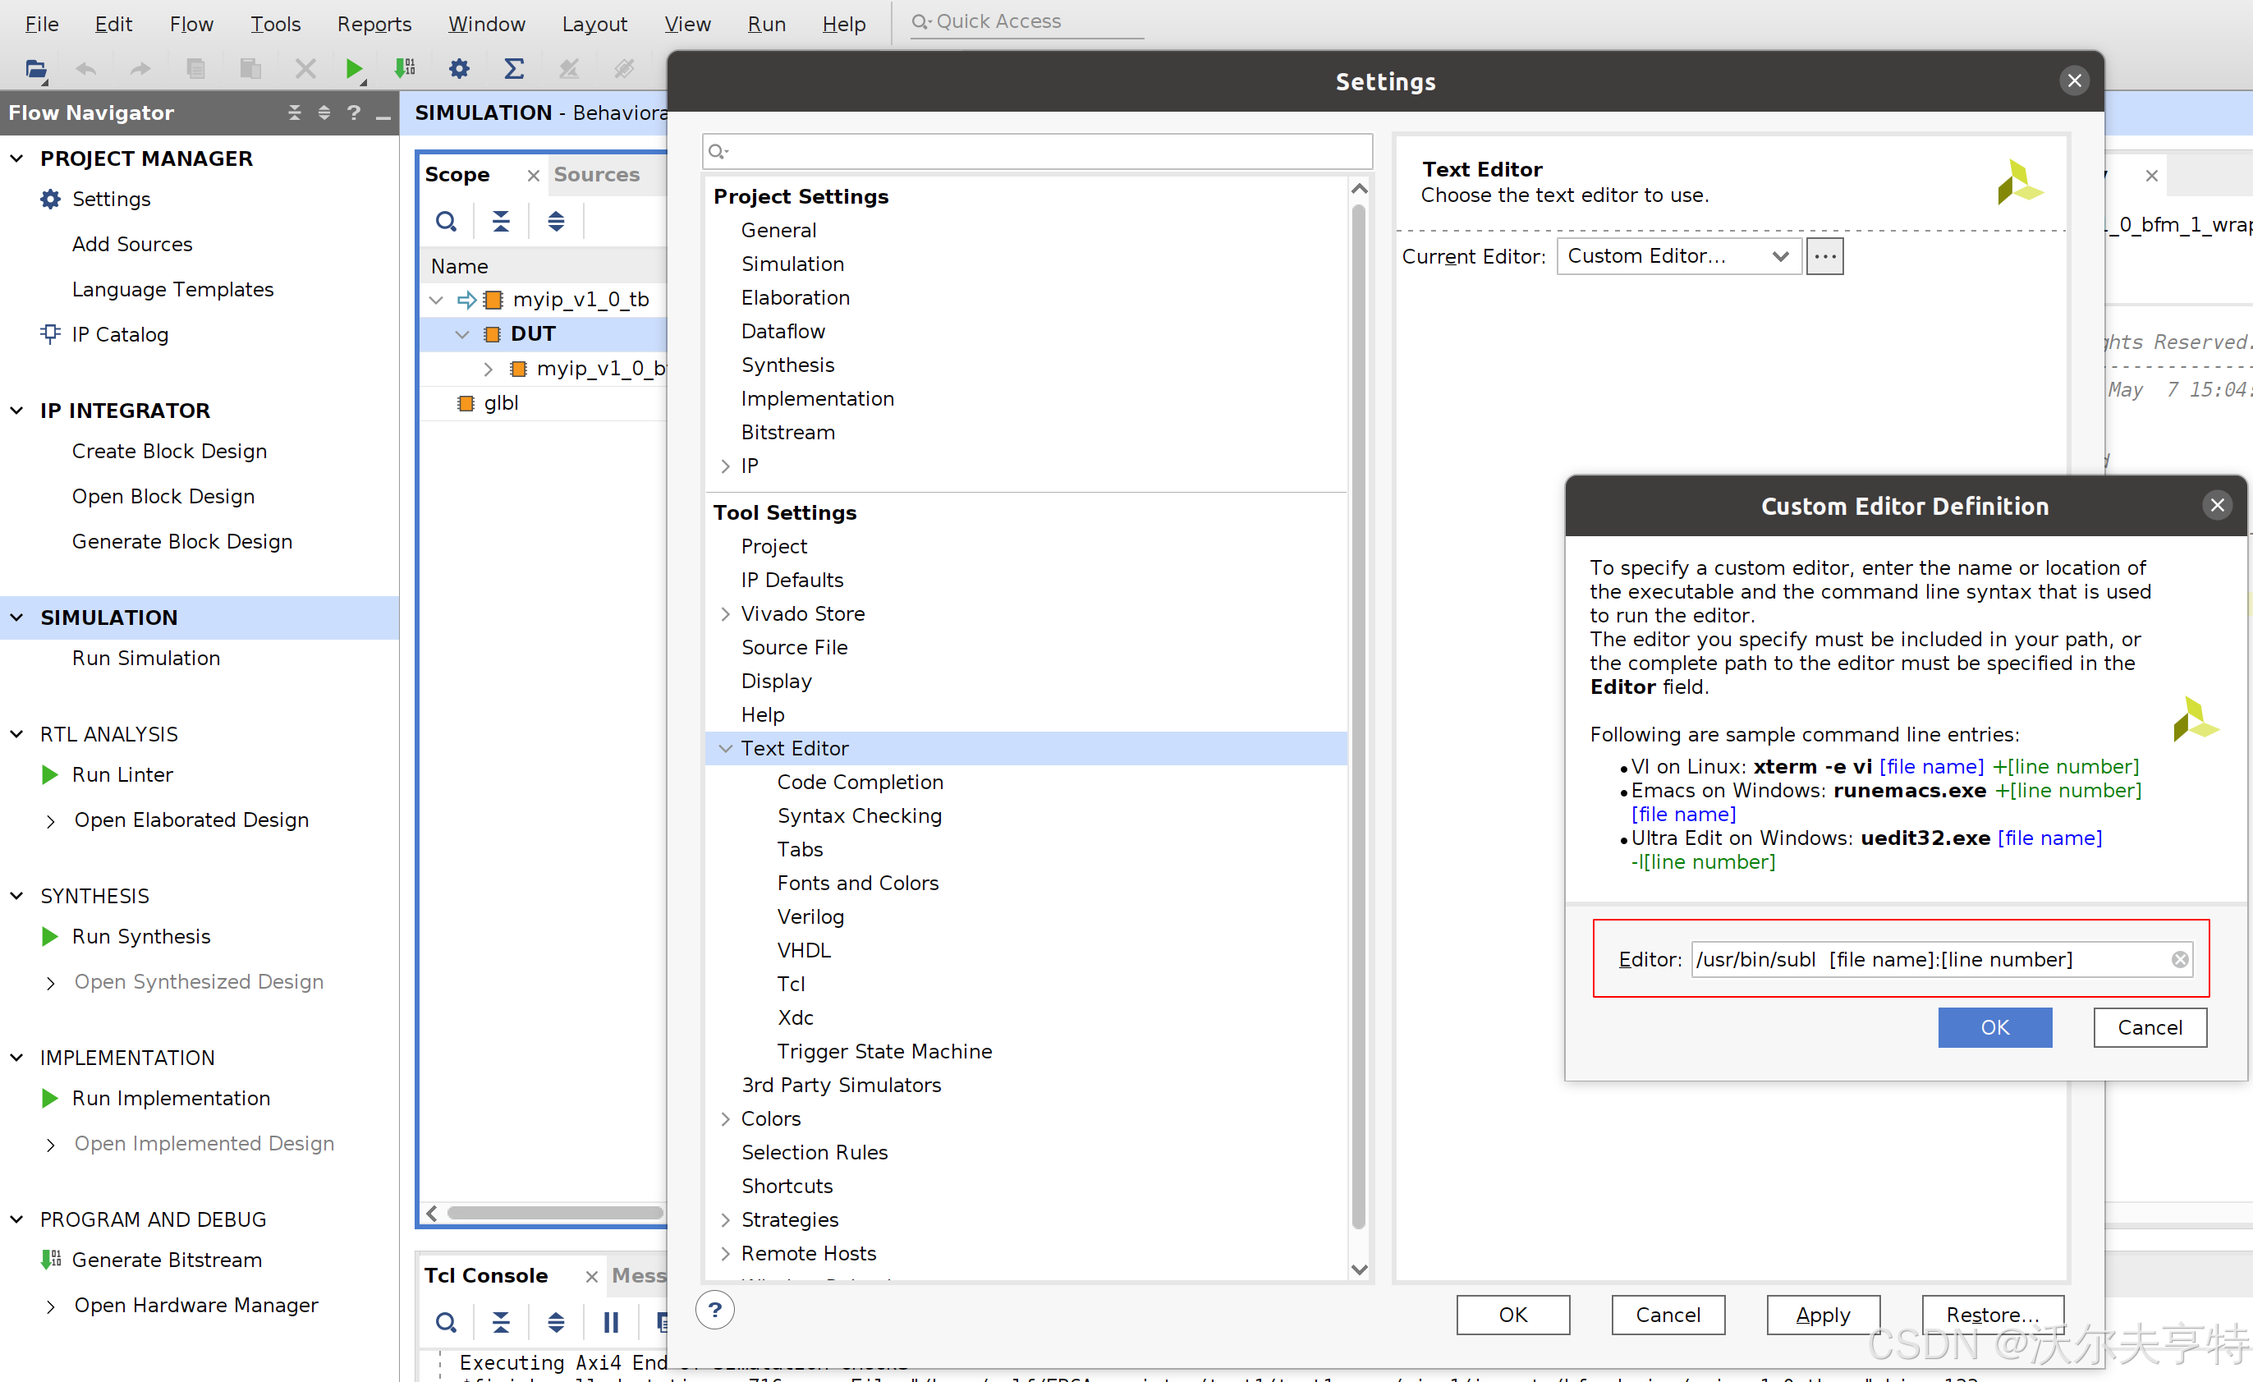The image size is (2253, 1382).
Task: Click collapse all icon in the Scope panel
Action: click(x=501, y=222)
